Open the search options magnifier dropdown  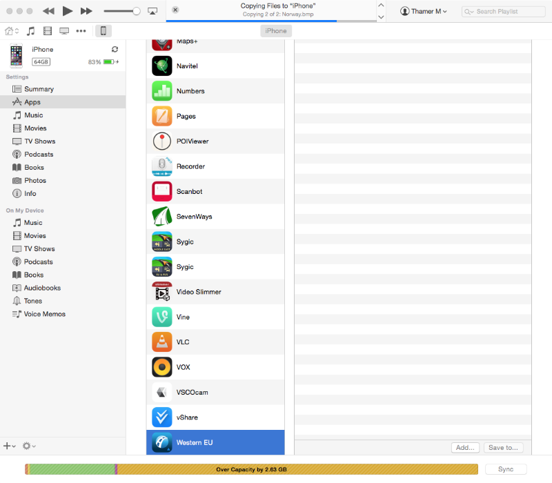(469, 12)
